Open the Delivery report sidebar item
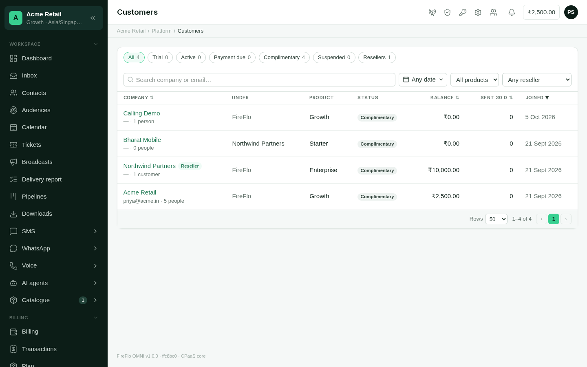The height and width of the screenshot is (367, 587). (x=54, y=179)
